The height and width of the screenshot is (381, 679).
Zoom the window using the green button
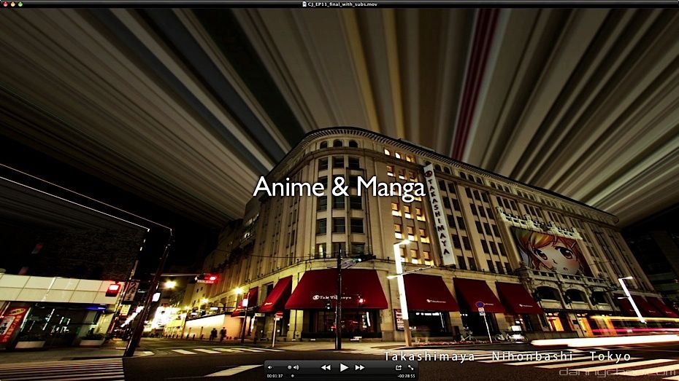(x=20, y=4)
